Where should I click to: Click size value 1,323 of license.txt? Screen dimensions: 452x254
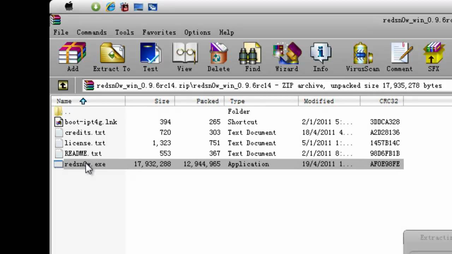[162, 143]
